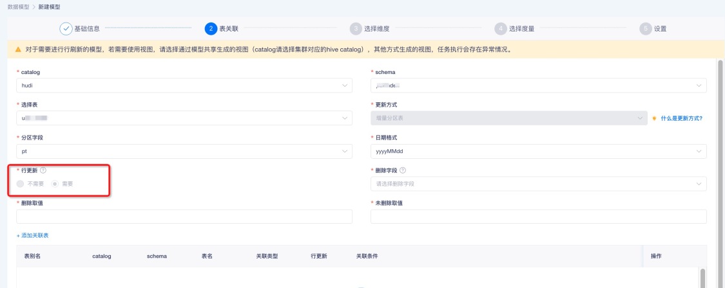Click 关联条件 column header
725x288 pixels.
pos(367,256)
